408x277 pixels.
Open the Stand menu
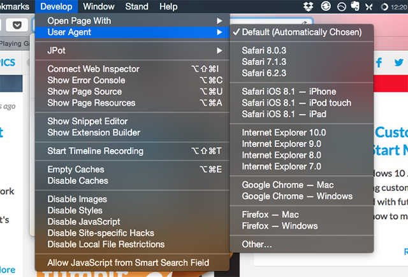point(136,6)
